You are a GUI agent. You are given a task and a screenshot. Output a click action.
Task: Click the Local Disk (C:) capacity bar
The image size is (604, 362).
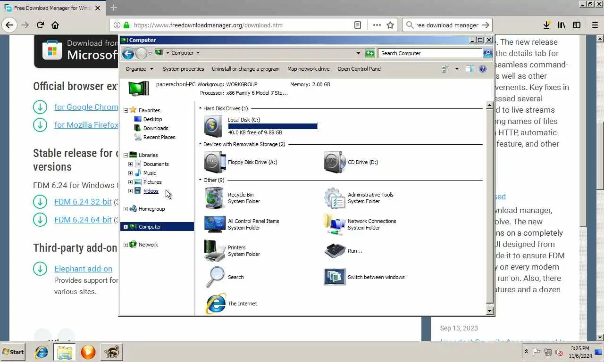[x=273, y=126]
